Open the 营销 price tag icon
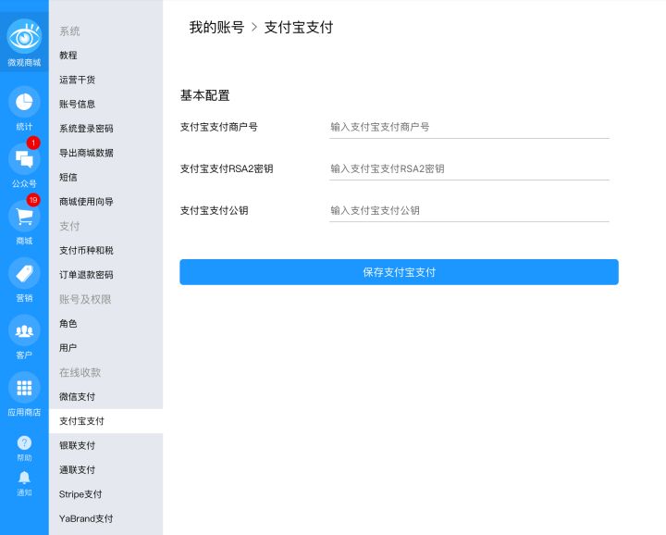Image resolution: width=666 pixels, height=535 pixels. point(24,273)
